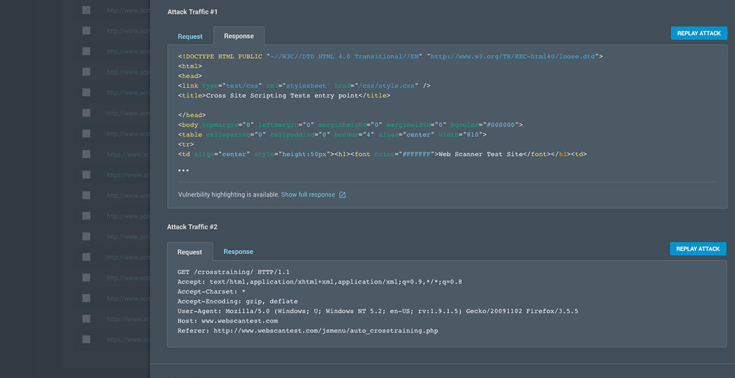This screenshot has width=735, height=378.
Task: Click the Show full response link
Action: (308, 195)
